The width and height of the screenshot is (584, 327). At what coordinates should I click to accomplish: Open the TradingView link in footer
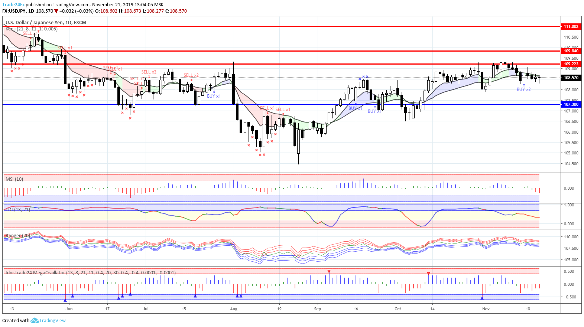(52, 321)
